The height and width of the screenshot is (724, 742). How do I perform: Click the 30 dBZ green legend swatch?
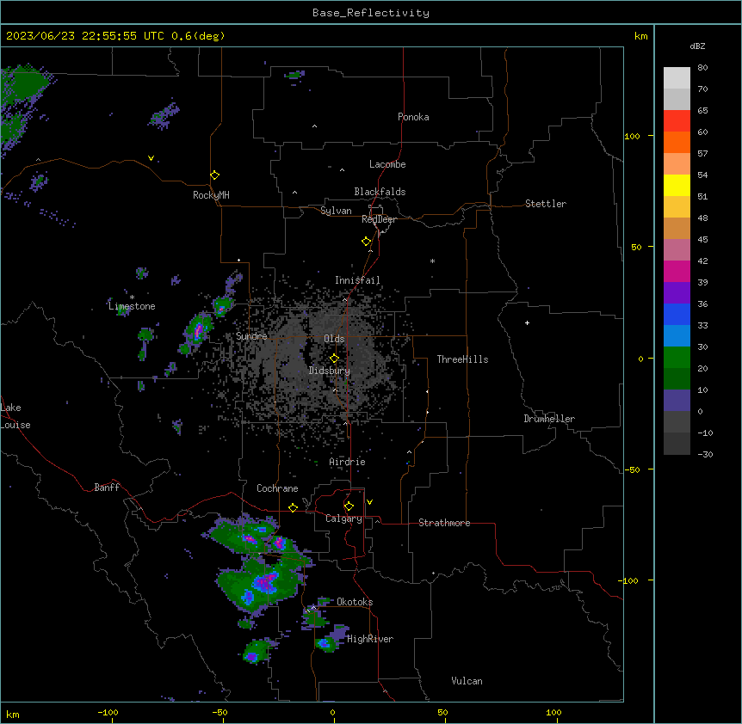coord(677,357)
